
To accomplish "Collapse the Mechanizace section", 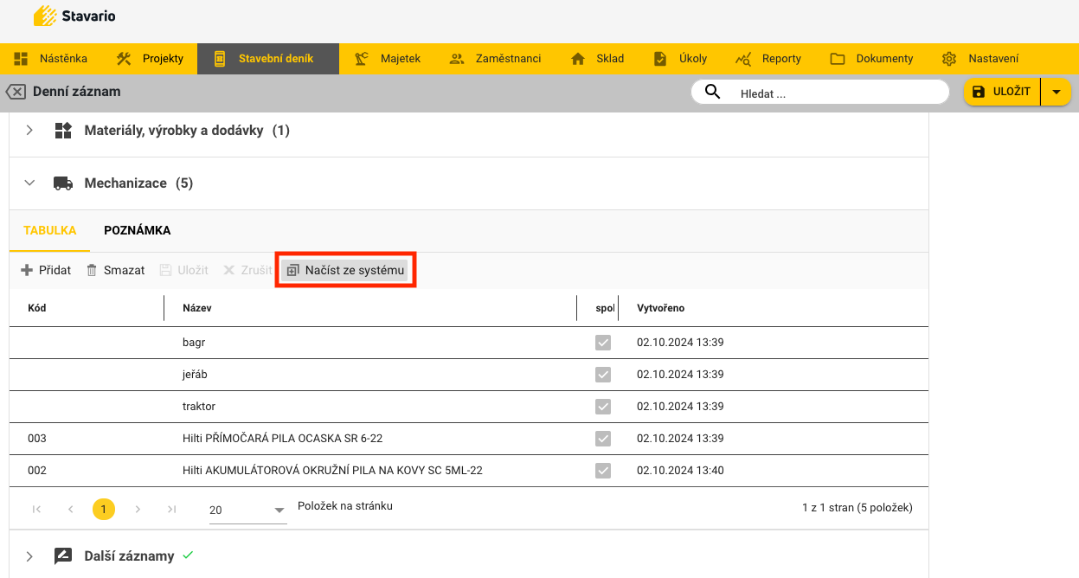I will 29,183.
